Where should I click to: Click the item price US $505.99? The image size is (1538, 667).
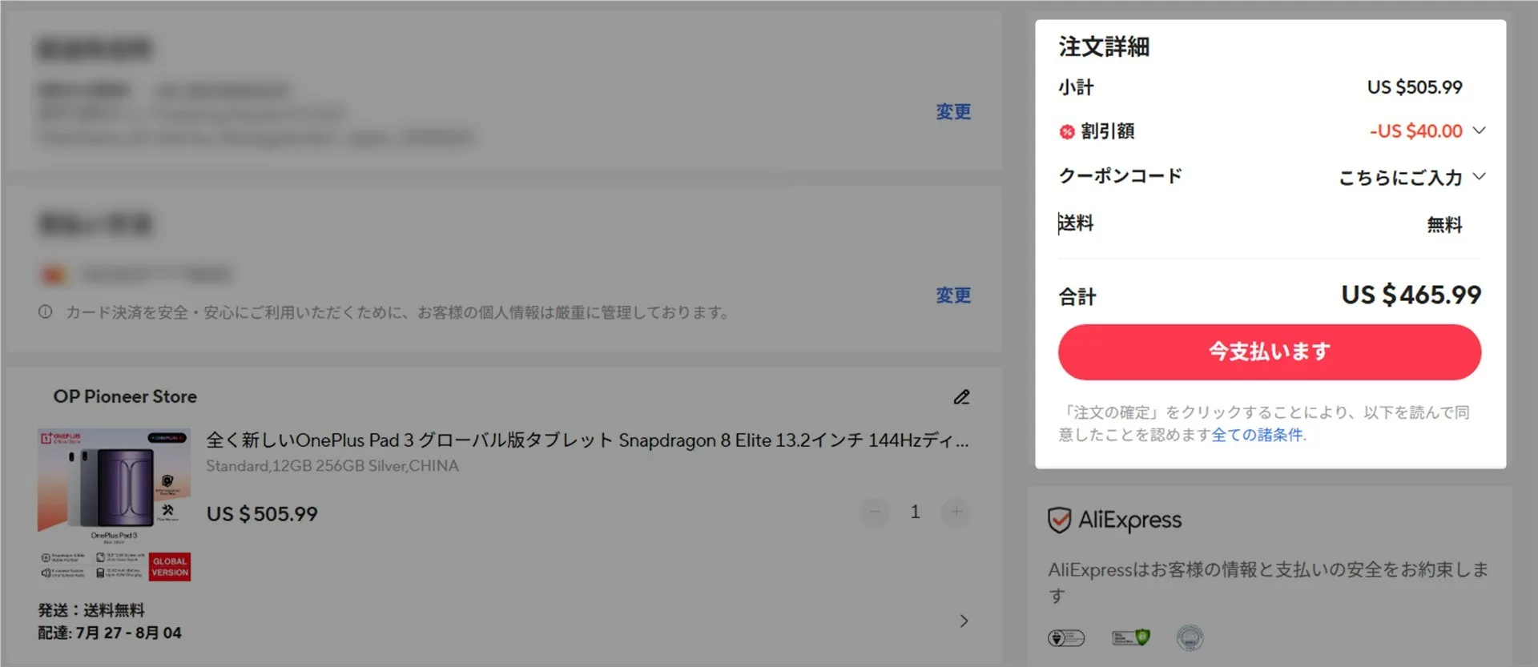pyautogui.click(x=262, y=514)
